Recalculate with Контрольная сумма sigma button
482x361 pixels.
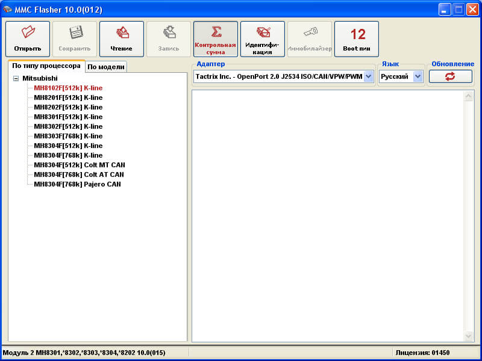[x=216, y=39]
